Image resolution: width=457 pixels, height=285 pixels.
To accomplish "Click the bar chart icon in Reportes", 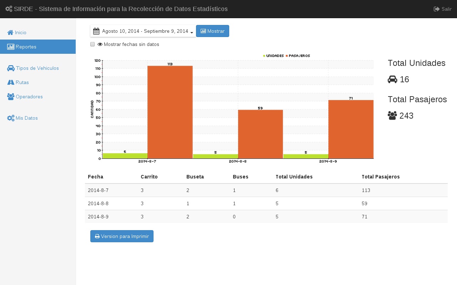I will [11, 47].
